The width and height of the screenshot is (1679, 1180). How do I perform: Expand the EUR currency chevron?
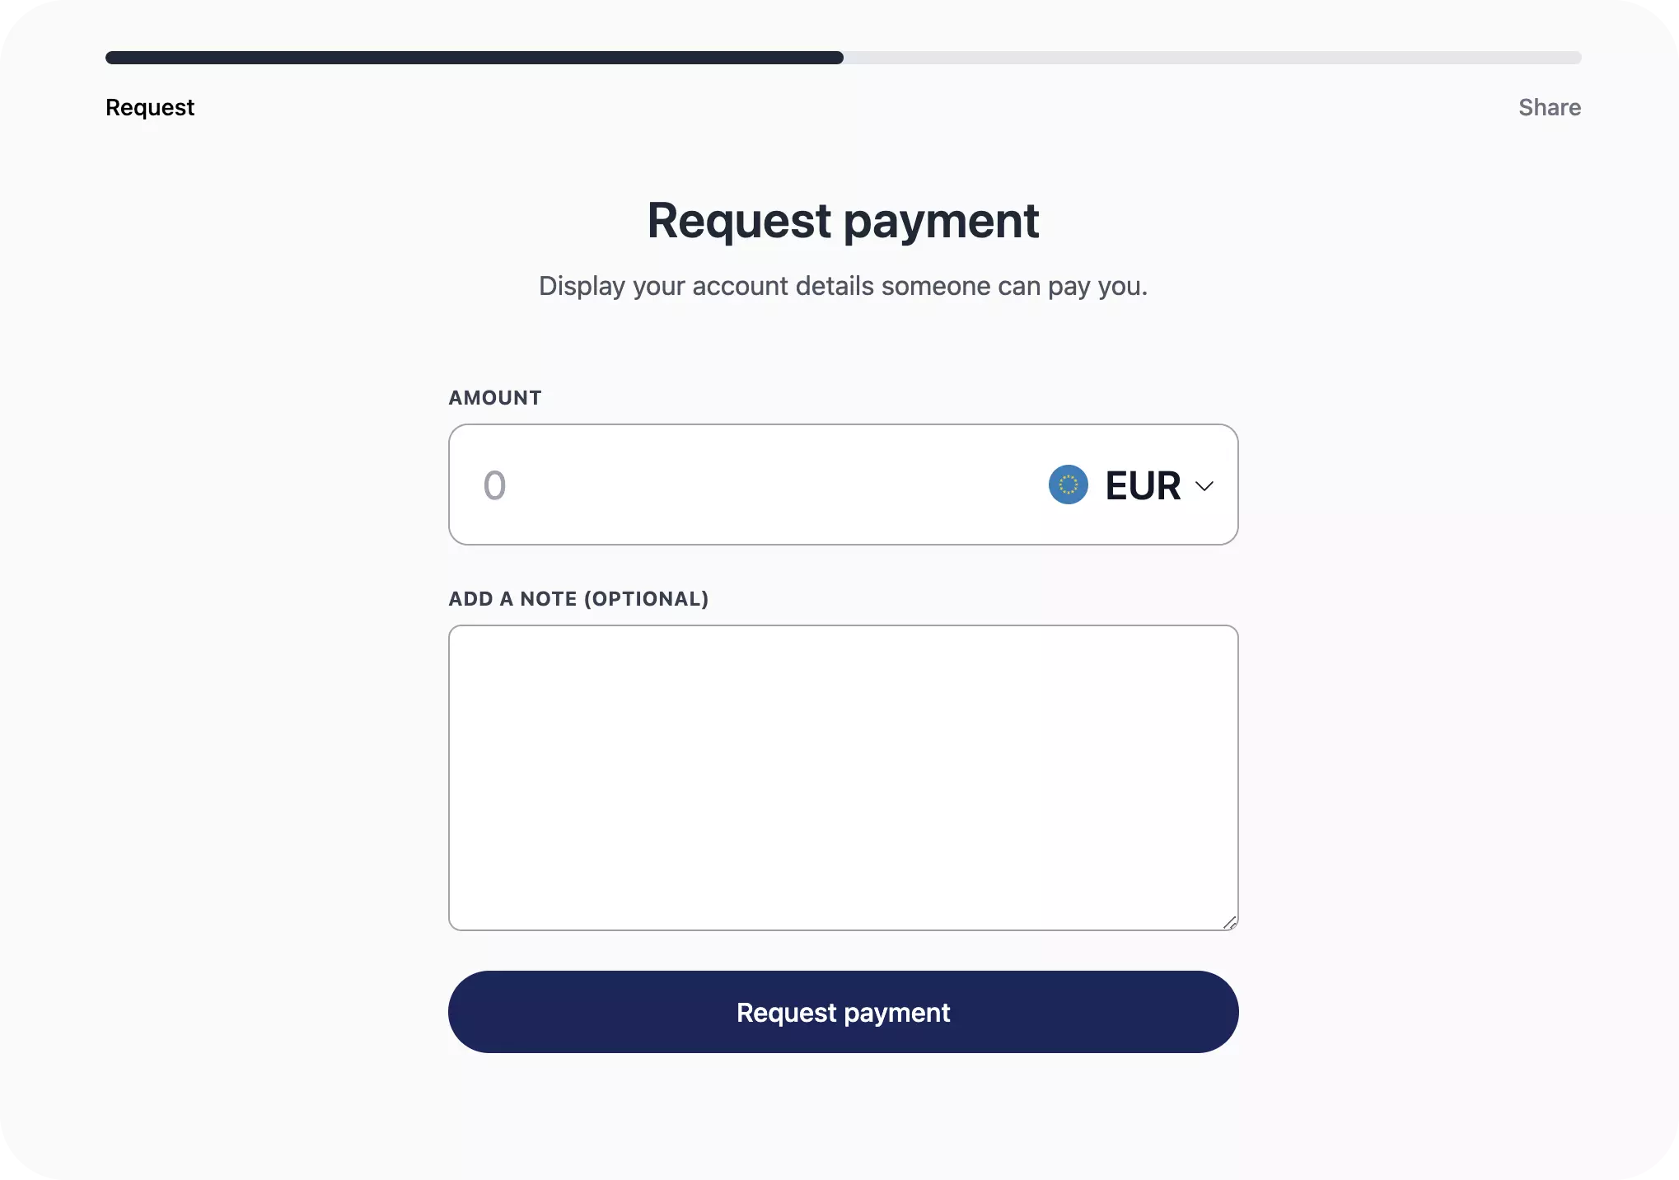tap(1204, 486)
